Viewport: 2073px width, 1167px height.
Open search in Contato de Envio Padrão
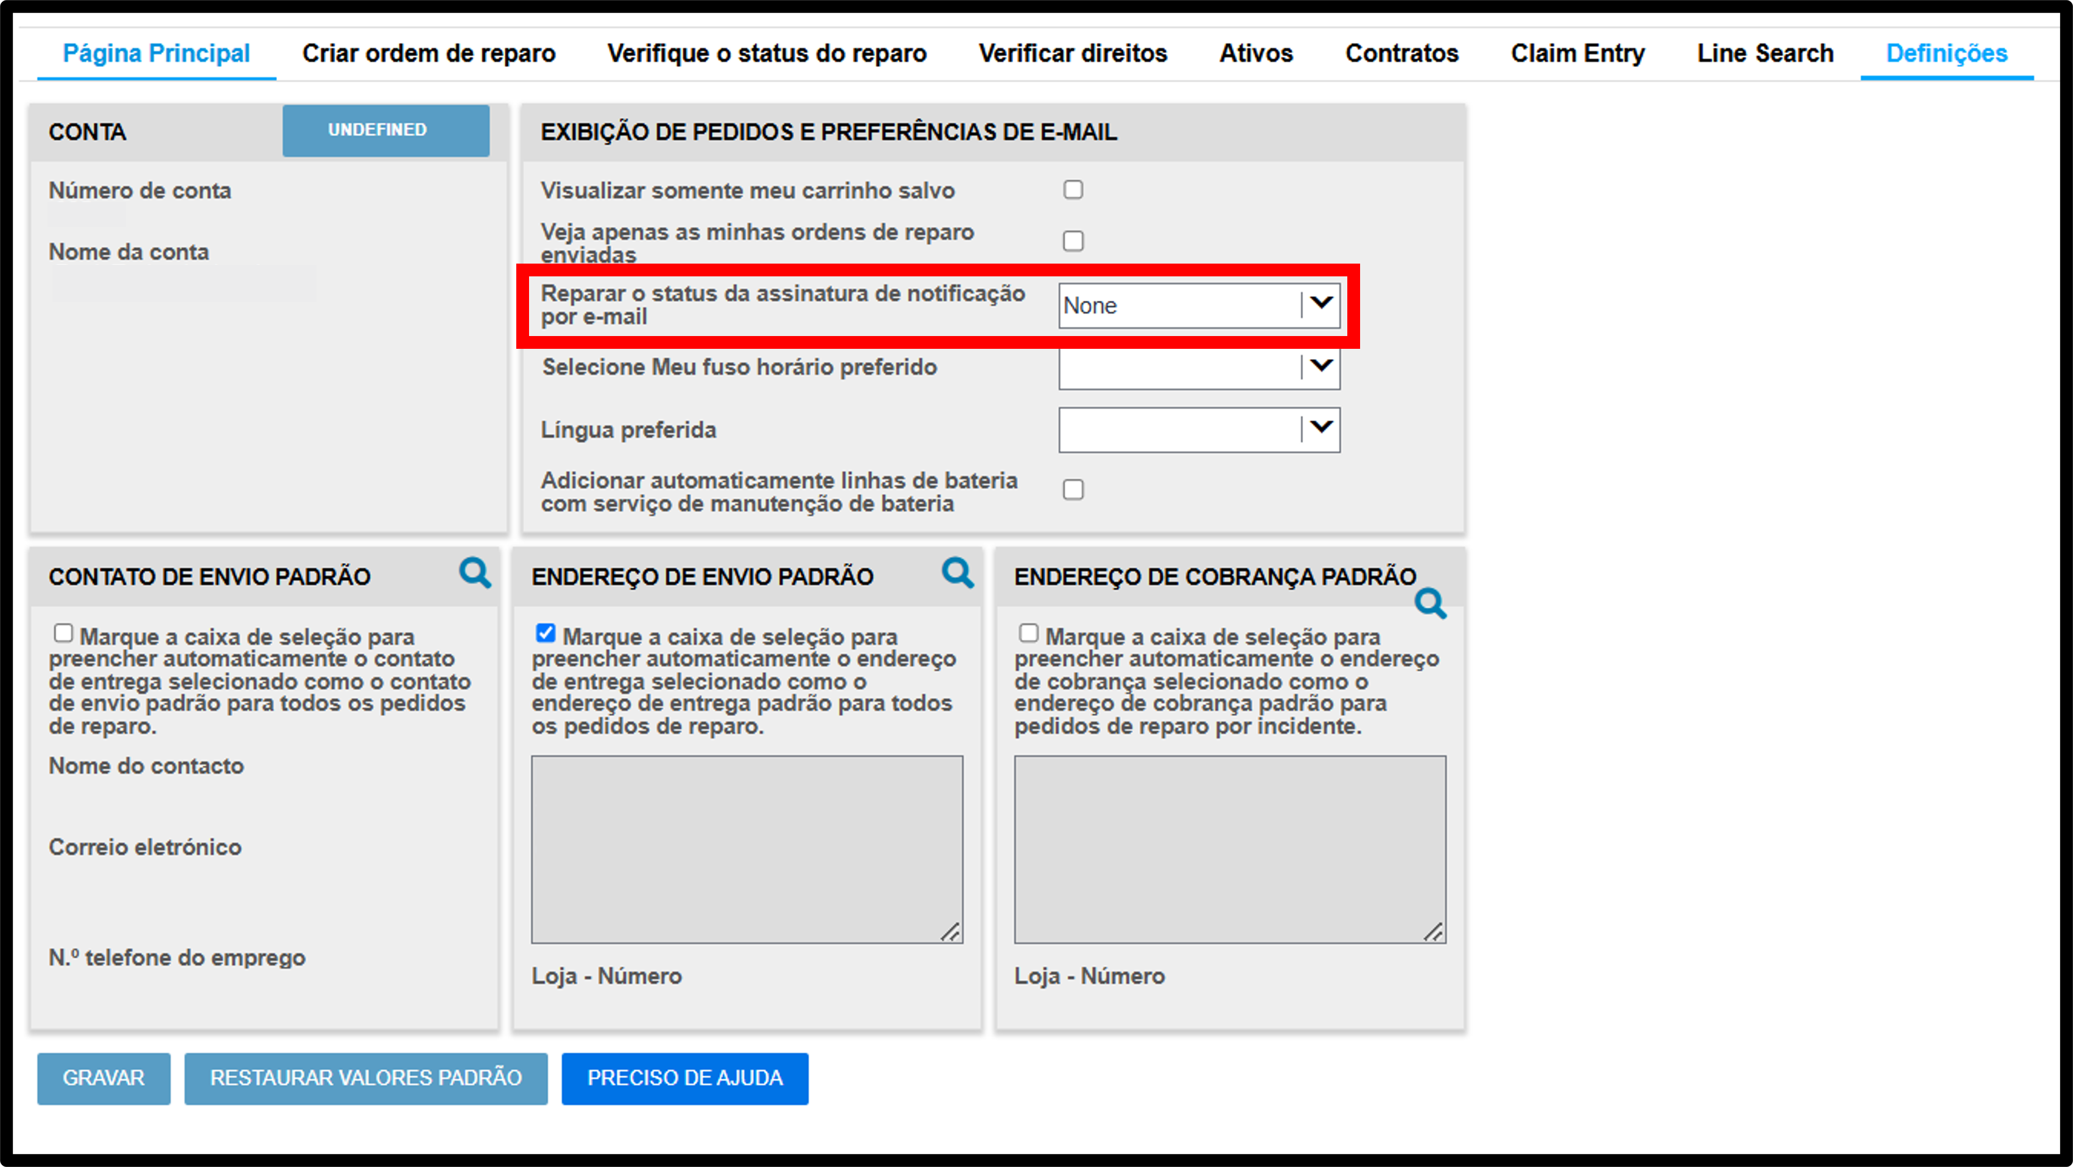(475, 573)
